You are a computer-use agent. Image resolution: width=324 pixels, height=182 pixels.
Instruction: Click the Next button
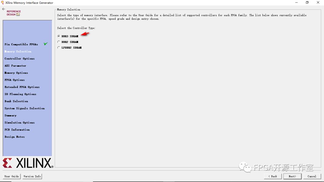click(292, 176)
